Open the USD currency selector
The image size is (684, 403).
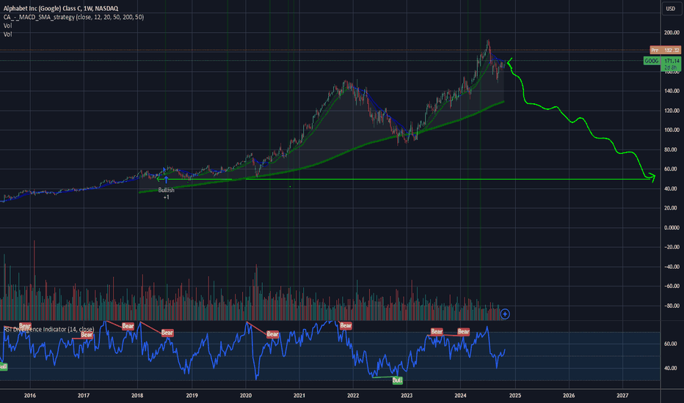(x=671, y=8)
